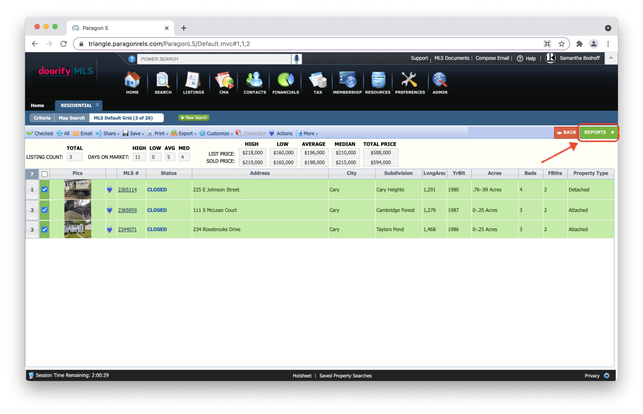643x414 pixels.
Task: Click the Power Search microphone icon
Action: click(x=297, y=59)
